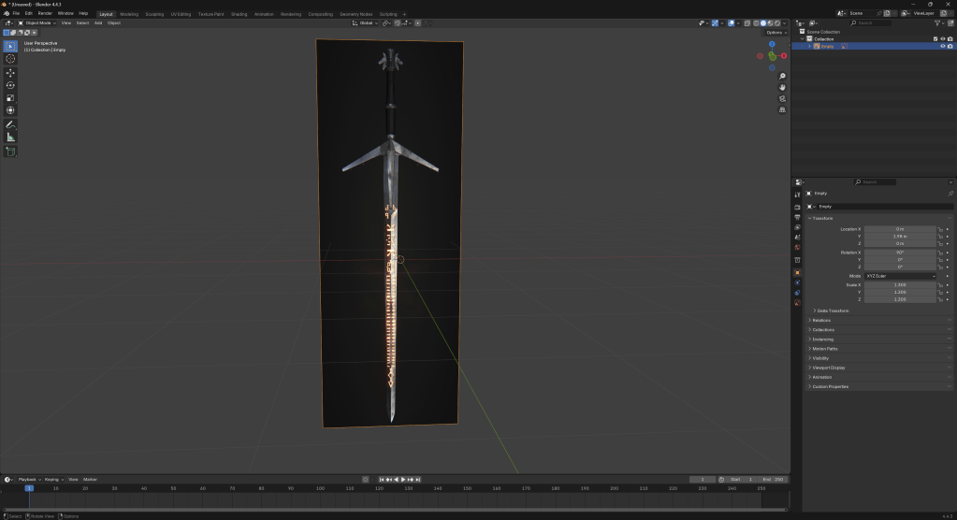Activate the Move tool
Screen dimensions: 957x520
tap(11, 72)
